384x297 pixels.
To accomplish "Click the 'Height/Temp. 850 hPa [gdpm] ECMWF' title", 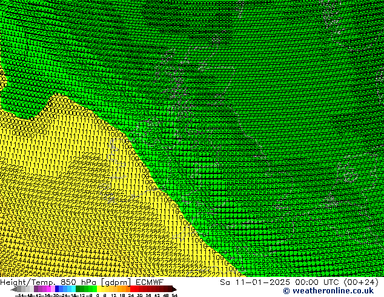I will pyautogui.click(x=82, y=282).
